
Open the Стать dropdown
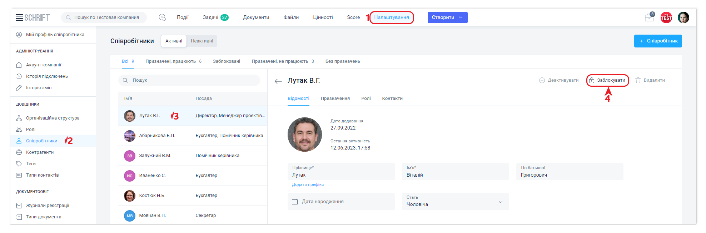[455, 202]
